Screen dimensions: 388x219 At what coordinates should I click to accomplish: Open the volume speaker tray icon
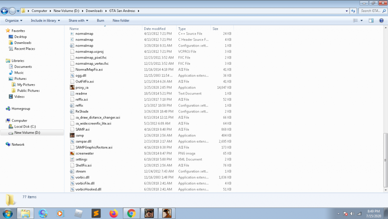tap(352, 214)
